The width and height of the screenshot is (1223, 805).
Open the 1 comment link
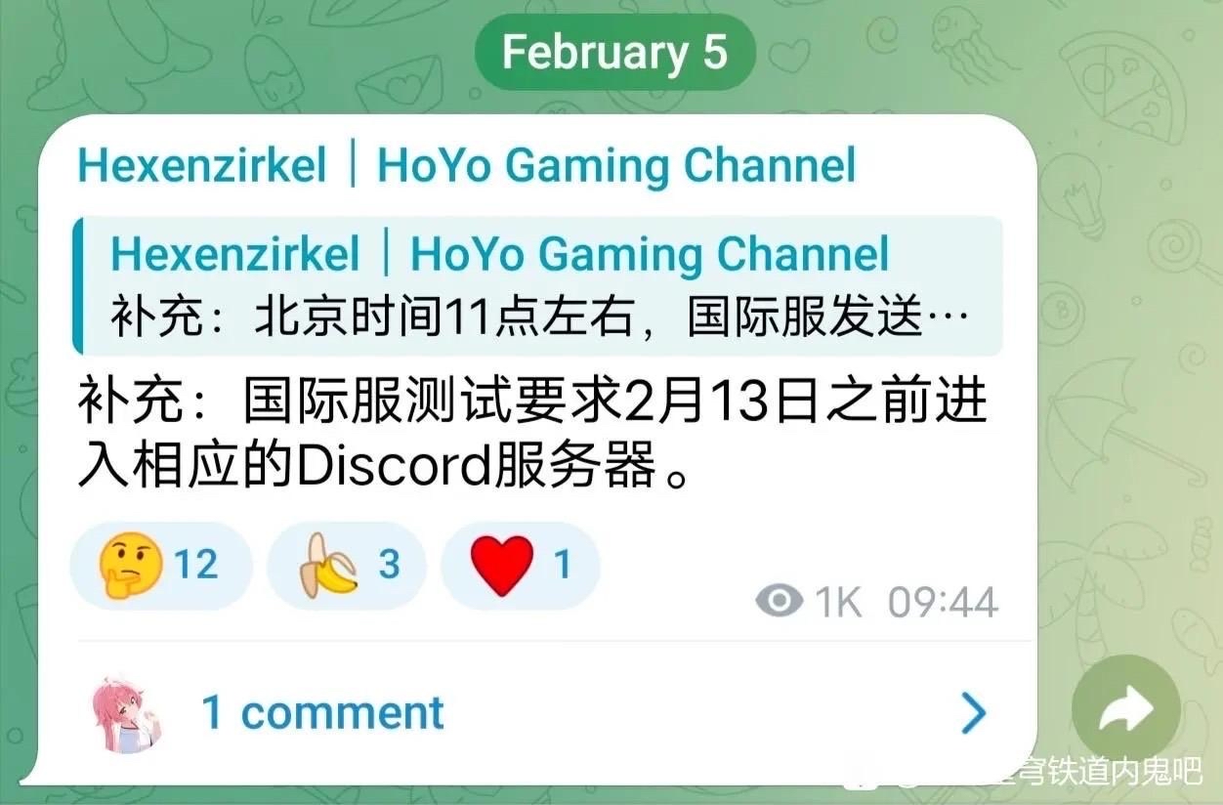coord(322,712)
